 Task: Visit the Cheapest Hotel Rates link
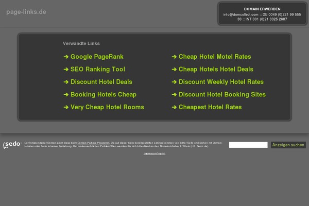[210, 107]
